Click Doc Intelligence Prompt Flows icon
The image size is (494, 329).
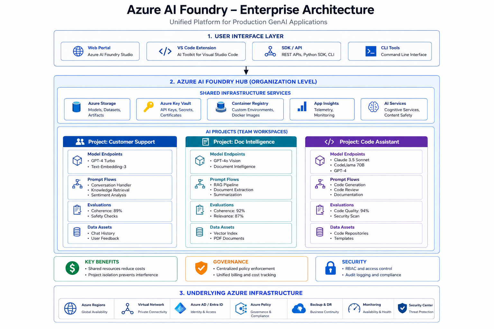click(200, 184)
